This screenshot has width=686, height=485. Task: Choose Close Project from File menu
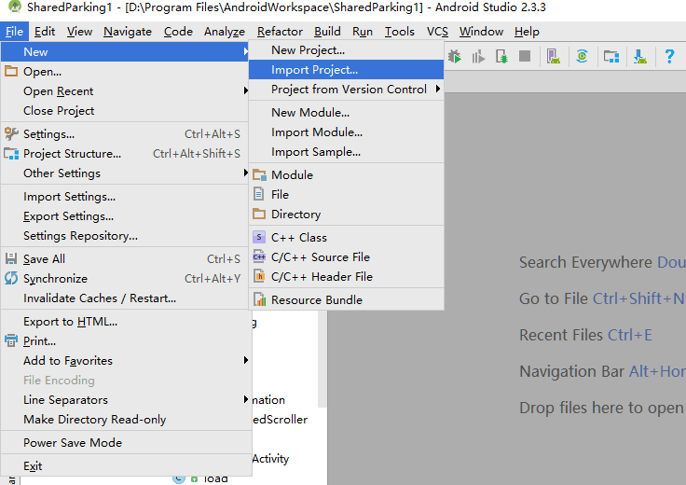click(125, 111)
